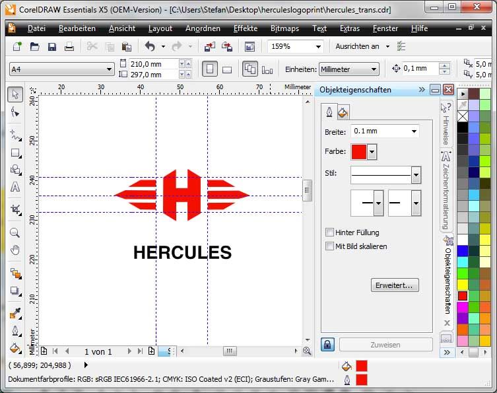Open the Einheiten Millimeter dropdown
The width and height of the screenshot is (497, 393).
coord(374,69)
